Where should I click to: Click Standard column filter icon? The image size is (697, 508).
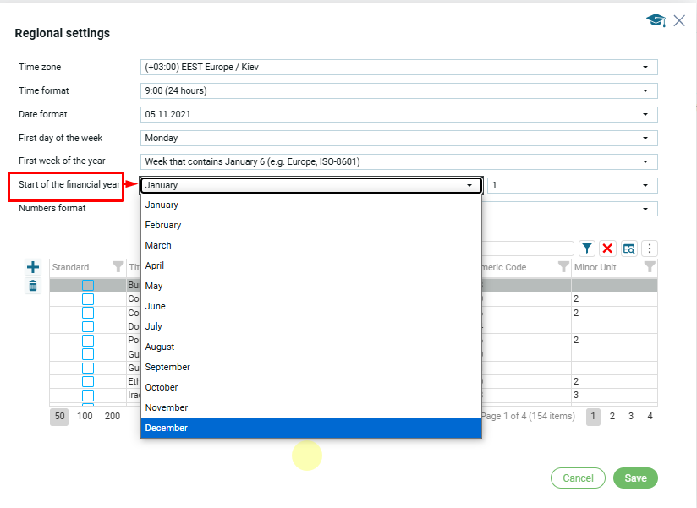(118, 267)
